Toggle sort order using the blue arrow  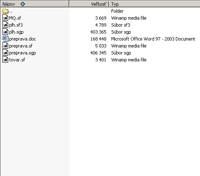pyautogui.click(x=23, y=4)
